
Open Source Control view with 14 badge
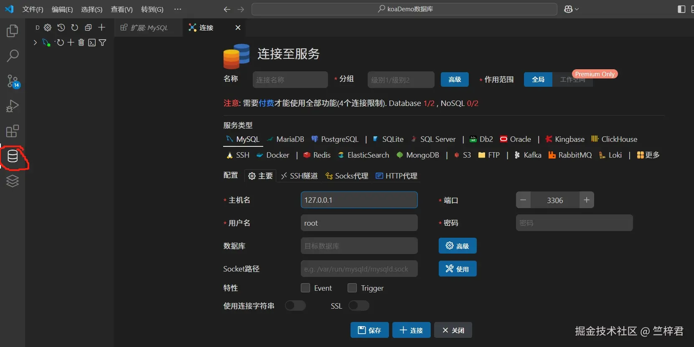13,81
